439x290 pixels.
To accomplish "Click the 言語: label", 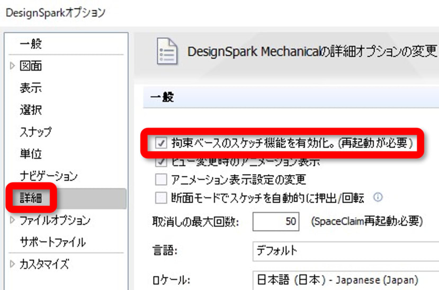I will [x=165, y=250].
